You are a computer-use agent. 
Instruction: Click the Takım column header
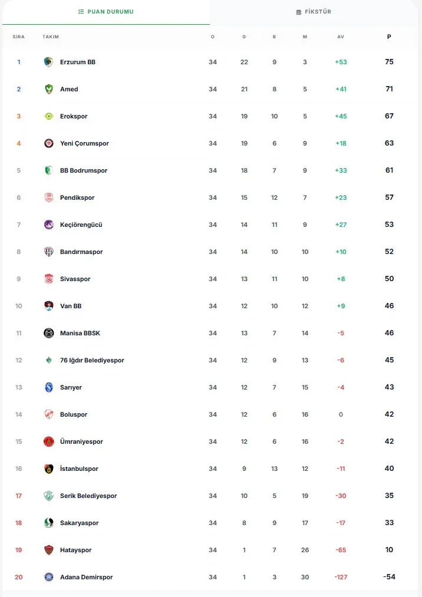click(x=51, y=37)
